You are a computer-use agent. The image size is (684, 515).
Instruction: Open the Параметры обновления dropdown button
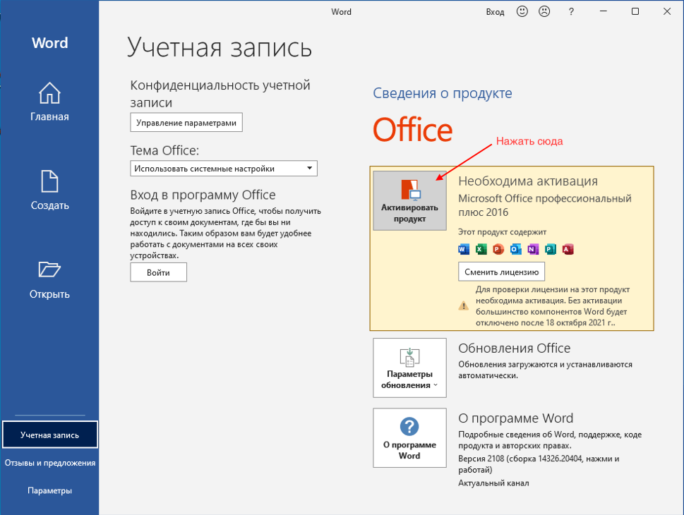pos(409,368)
